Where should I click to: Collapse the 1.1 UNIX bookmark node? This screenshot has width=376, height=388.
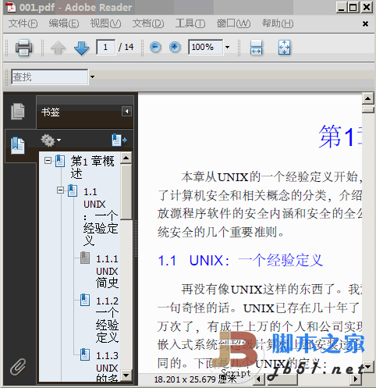60,190
